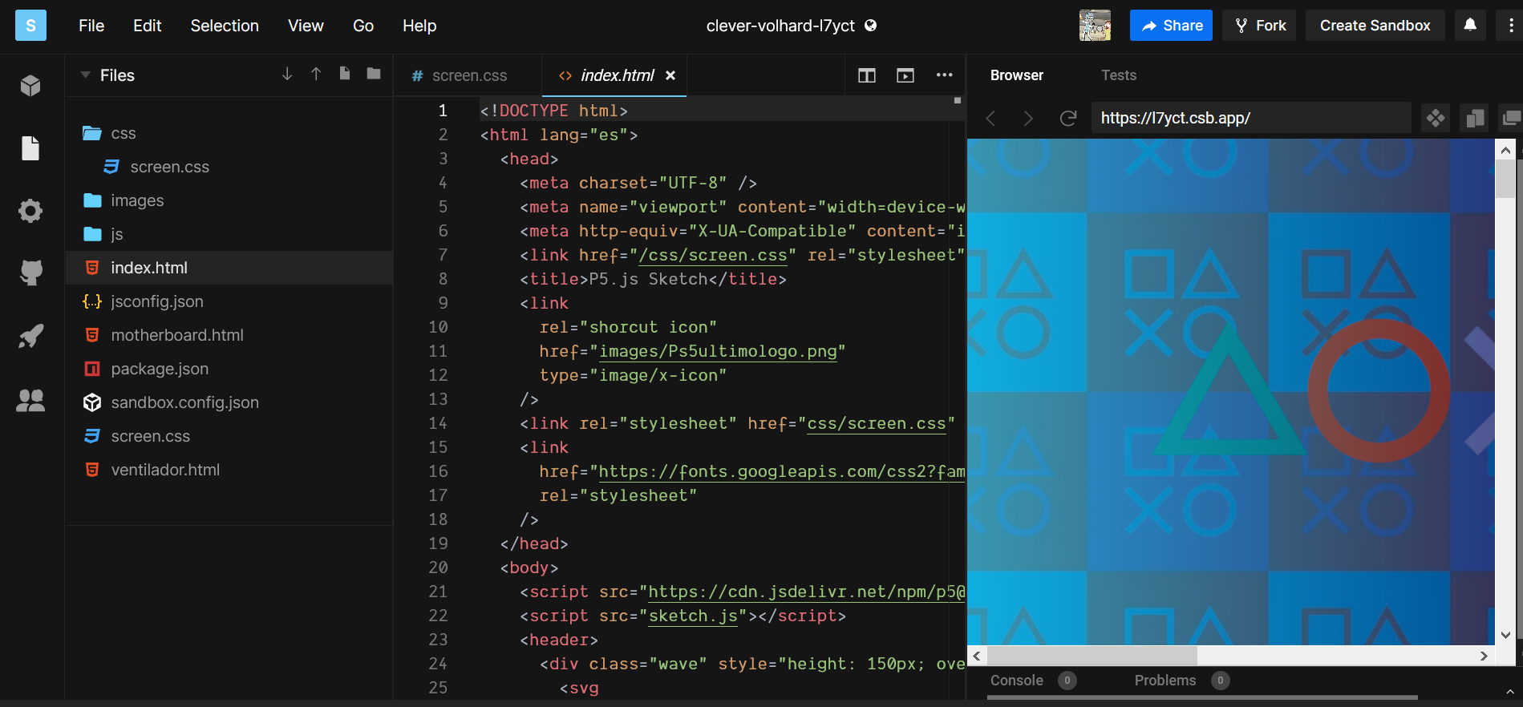Click sandbox privacy globe icon by title
The width and height of the screenshot is (1523, 707).
[871, 26]
